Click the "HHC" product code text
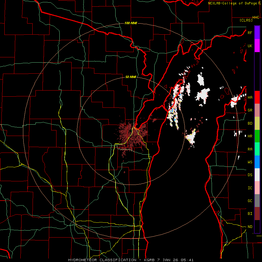The image size is (262, 262). [256, 17]
